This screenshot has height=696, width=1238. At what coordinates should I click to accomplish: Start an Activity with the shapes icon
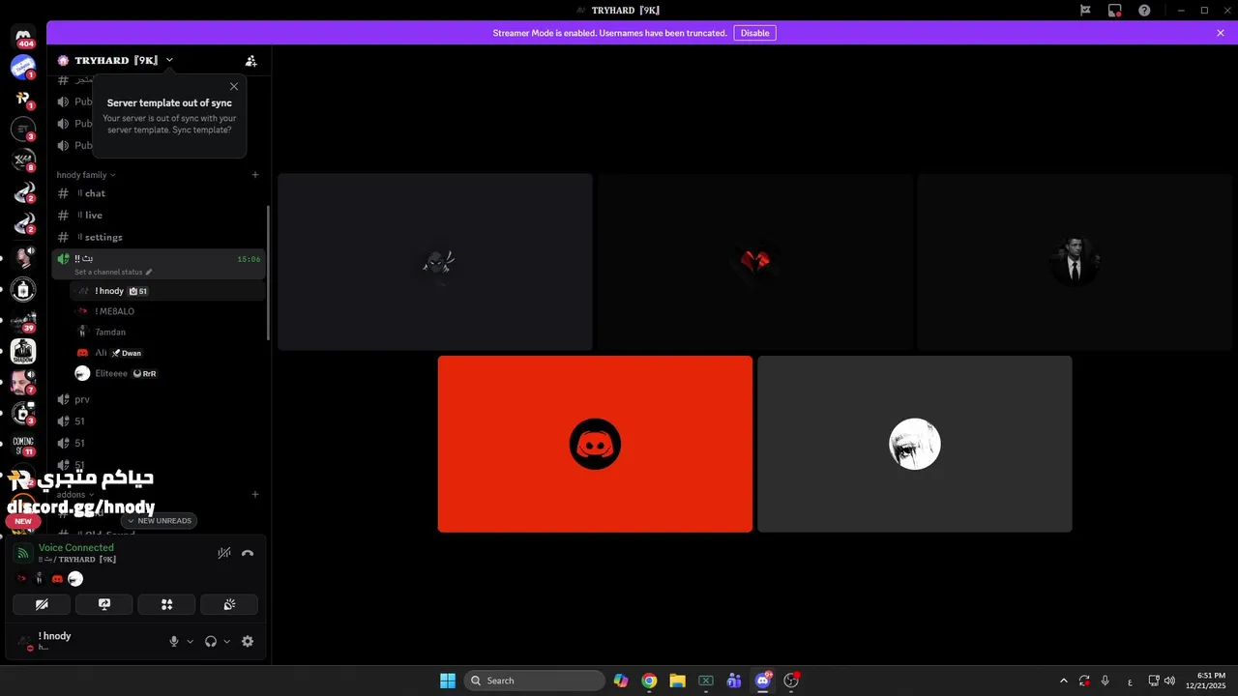[x=166, y=604]
